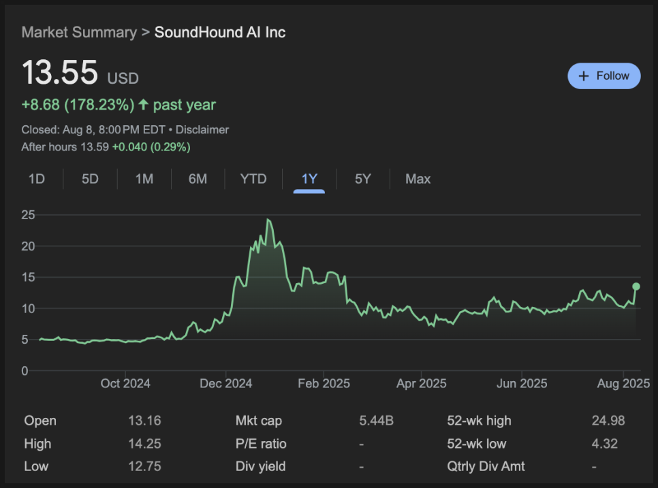Click the Follow button
The image size is (658, 488).
pyautogui.click(x=604, y=76)
